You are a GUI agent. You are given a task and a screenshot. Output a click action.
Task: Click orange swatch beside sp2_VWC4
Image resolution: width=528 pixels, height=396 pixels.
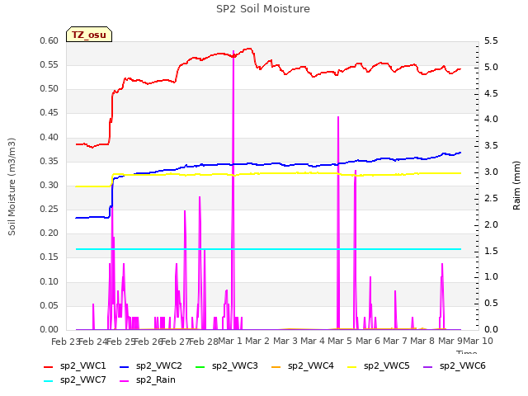point(276,366)
